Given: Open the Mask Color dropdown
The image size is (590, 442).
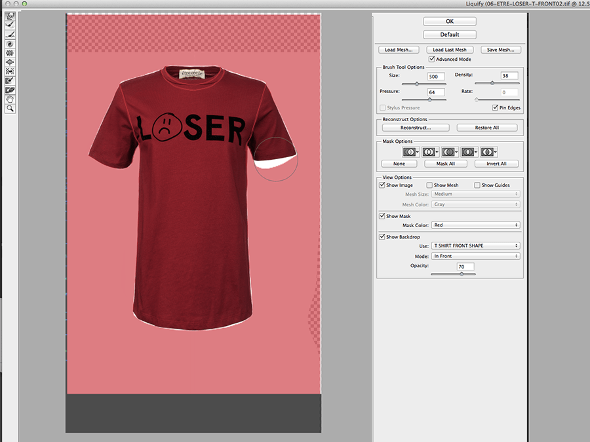Looking at the screenshot, I should click(476, 225).
